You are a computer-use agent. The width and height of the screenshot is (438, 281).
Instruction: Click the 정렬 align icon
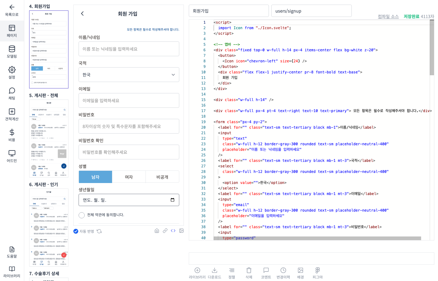[232, 270]
